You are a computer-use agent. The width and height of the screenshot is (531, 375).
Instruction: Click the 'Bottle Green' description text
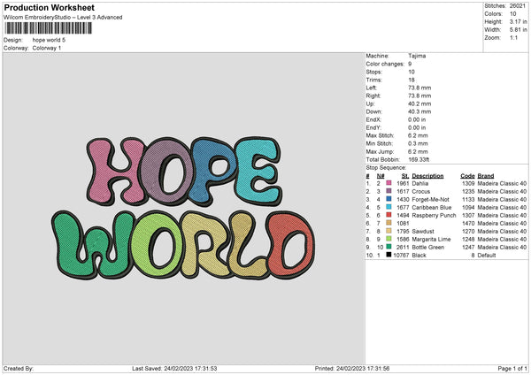click(x=428, y=248)
